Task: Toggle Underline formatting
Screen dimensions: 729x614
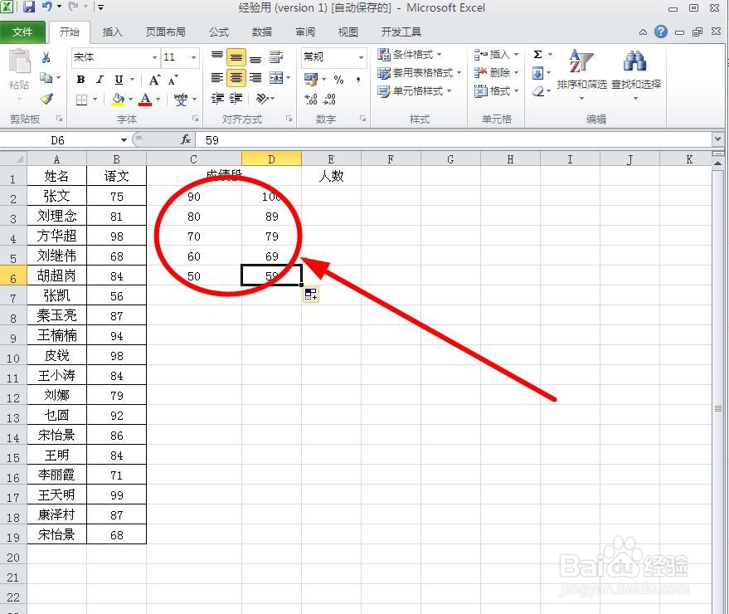Action: 119,80
